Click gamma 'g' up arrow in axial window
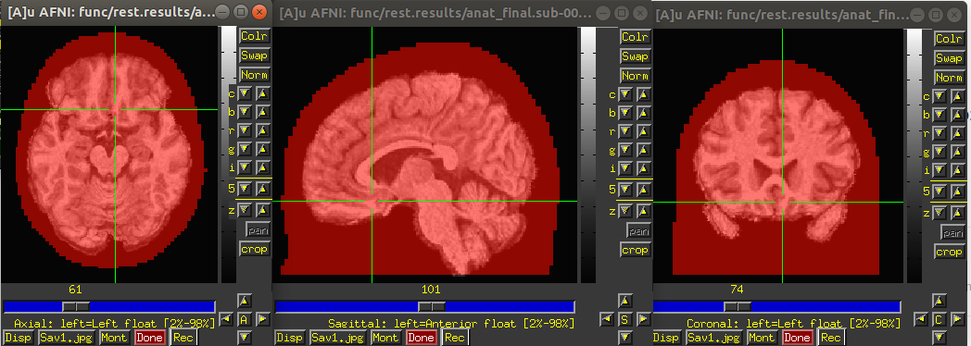The height and width of the screenshot is (346, 971). [x=262, y=150]
